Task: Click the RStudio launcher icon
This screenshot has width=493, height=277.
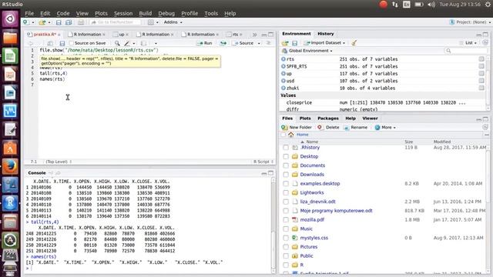Action: point(10,203)
